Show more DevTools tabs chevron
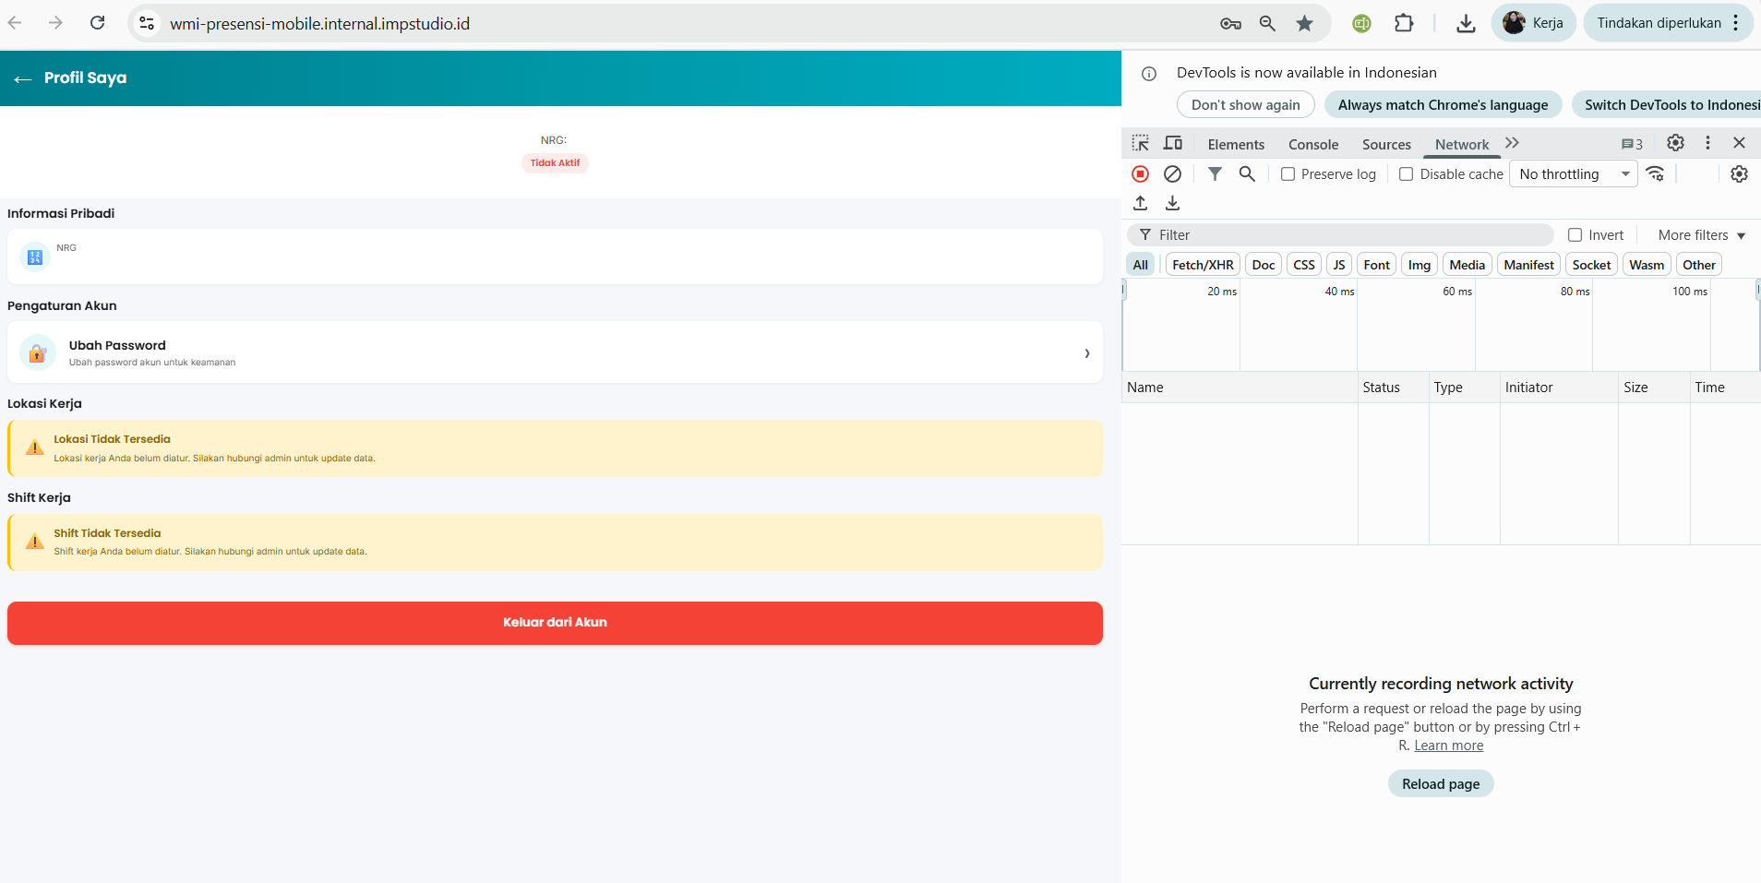 pyautogui.click(x=1512, y=143)
